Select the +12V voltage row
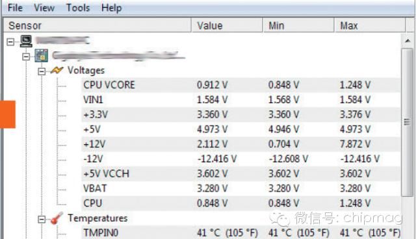 tap(241, 144)
